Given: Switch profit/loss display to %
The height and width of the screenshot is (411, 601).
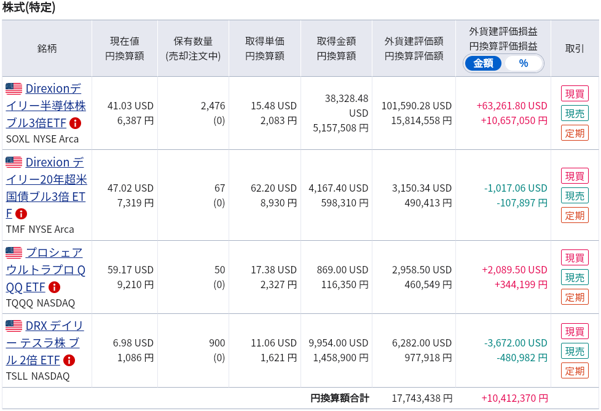Looking at the screenshot, I should point(524,63).
